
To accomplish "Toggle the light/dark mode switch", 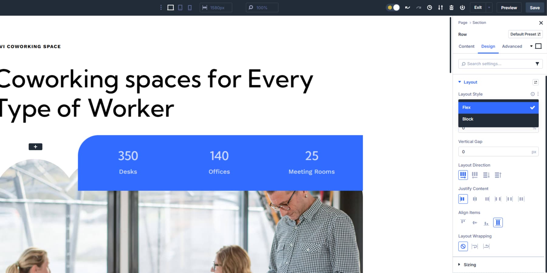I will pyautogui.click(x=393, y=8).
